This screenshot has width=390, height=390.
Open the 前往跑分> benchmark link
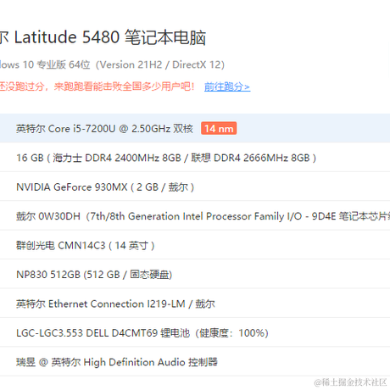click(x=227, y=86)
